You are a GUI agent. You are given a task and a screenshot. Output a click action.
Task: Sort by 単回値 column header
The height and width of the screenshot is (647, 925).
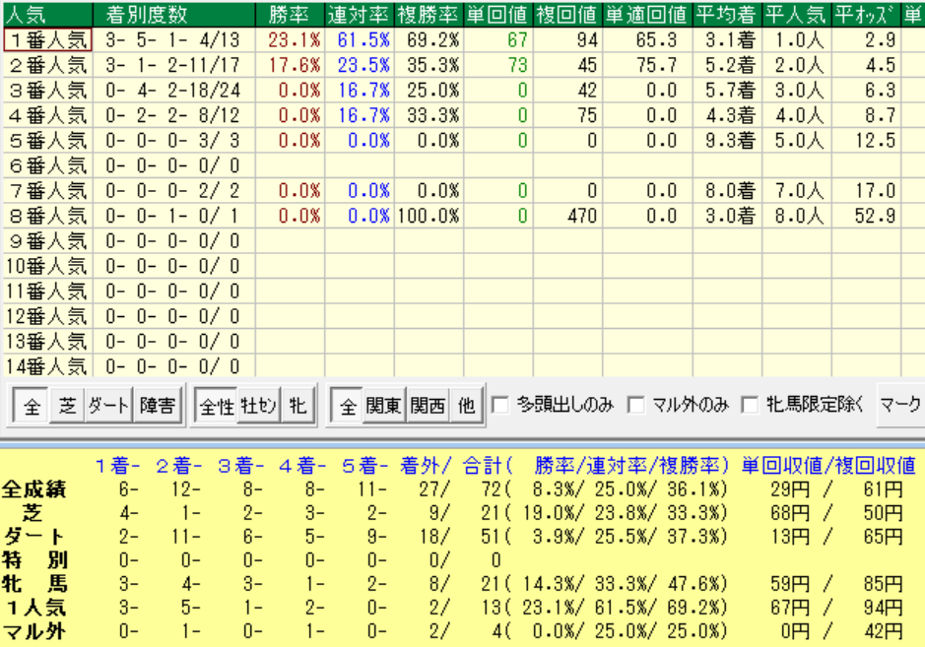tap(498, 15)
